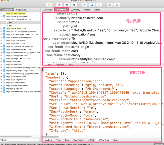Click the pen compose request icon
This screenshot has height=145, width=164.
tap(84, 5)
